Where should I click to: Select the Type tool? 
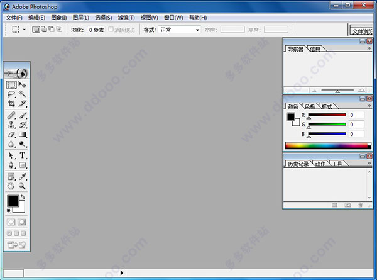pos(23,155)
